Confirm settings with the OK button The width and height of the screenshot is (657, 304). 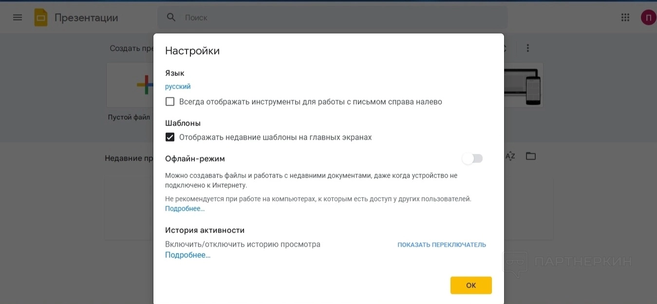click(x=471, y=286)
